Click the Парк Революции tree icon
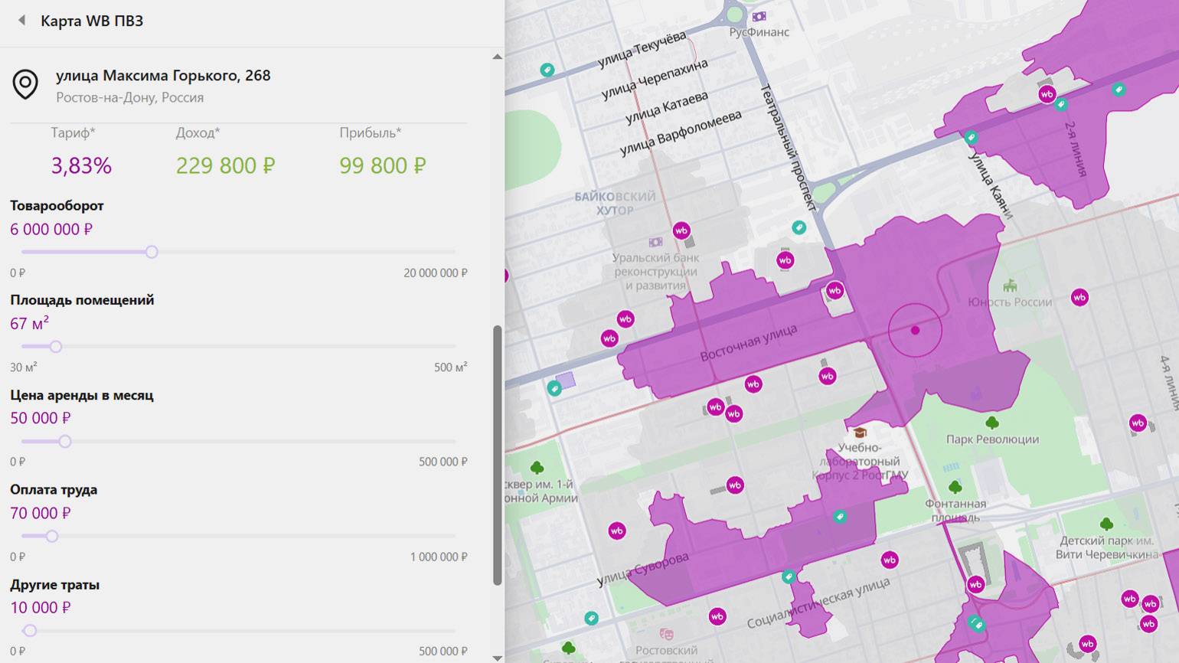The height and width of the screenshot is (663, 1179). click(992, 423)
